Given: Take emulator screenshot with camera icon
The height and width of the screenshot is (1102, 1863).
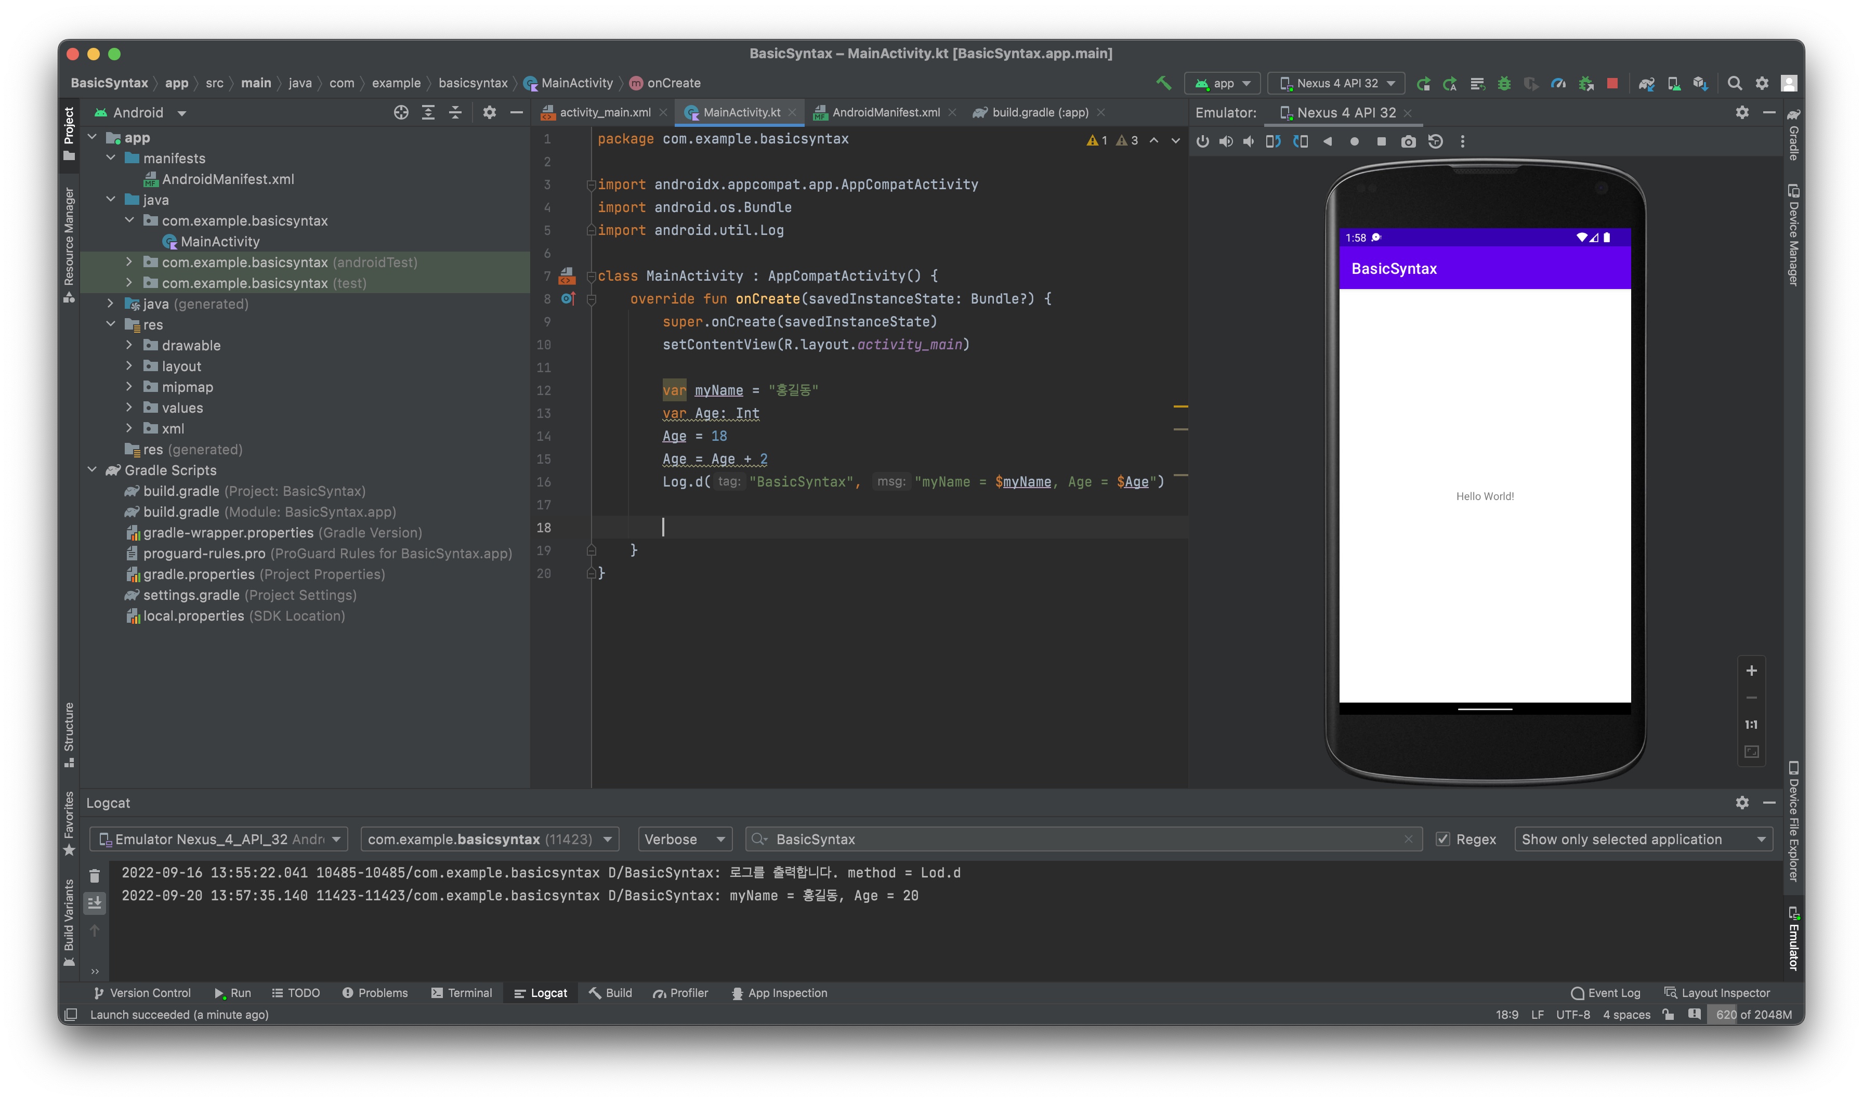Looking at the screenshot, I should [x=1408, y=141].
